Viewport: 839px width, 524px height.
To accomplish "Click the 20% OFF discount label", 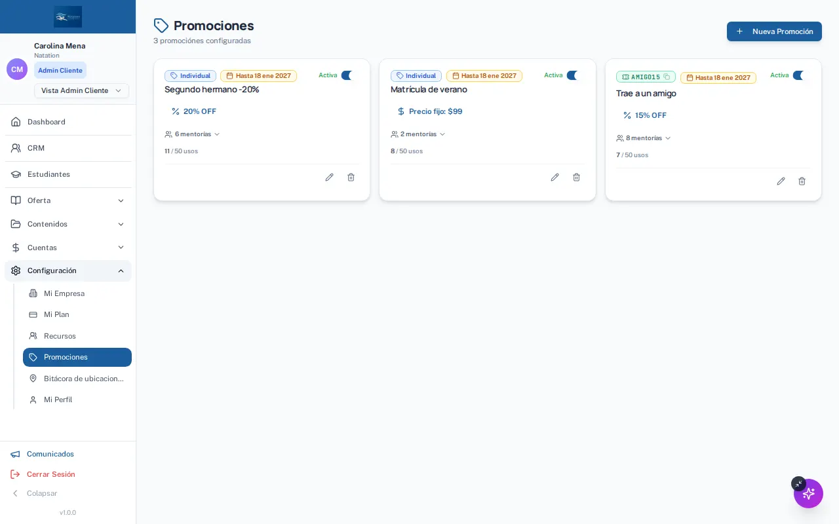I will coord(194,111).
